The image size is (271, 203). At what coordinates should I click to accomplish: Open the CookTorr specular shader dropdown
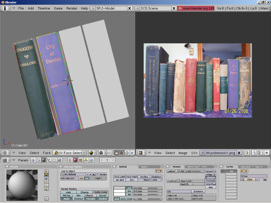[x=173, y=181]
